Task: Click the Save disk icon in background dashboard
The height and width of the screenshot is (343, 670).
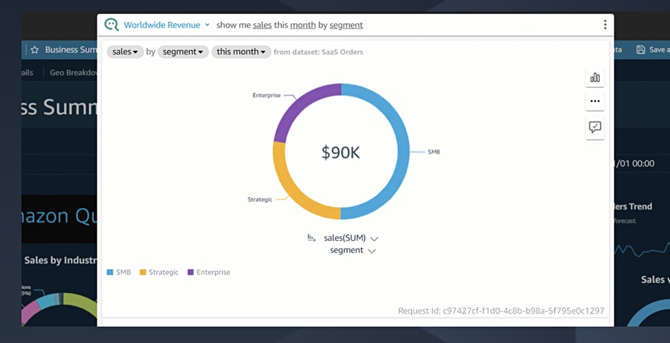Action: point(640,49)
